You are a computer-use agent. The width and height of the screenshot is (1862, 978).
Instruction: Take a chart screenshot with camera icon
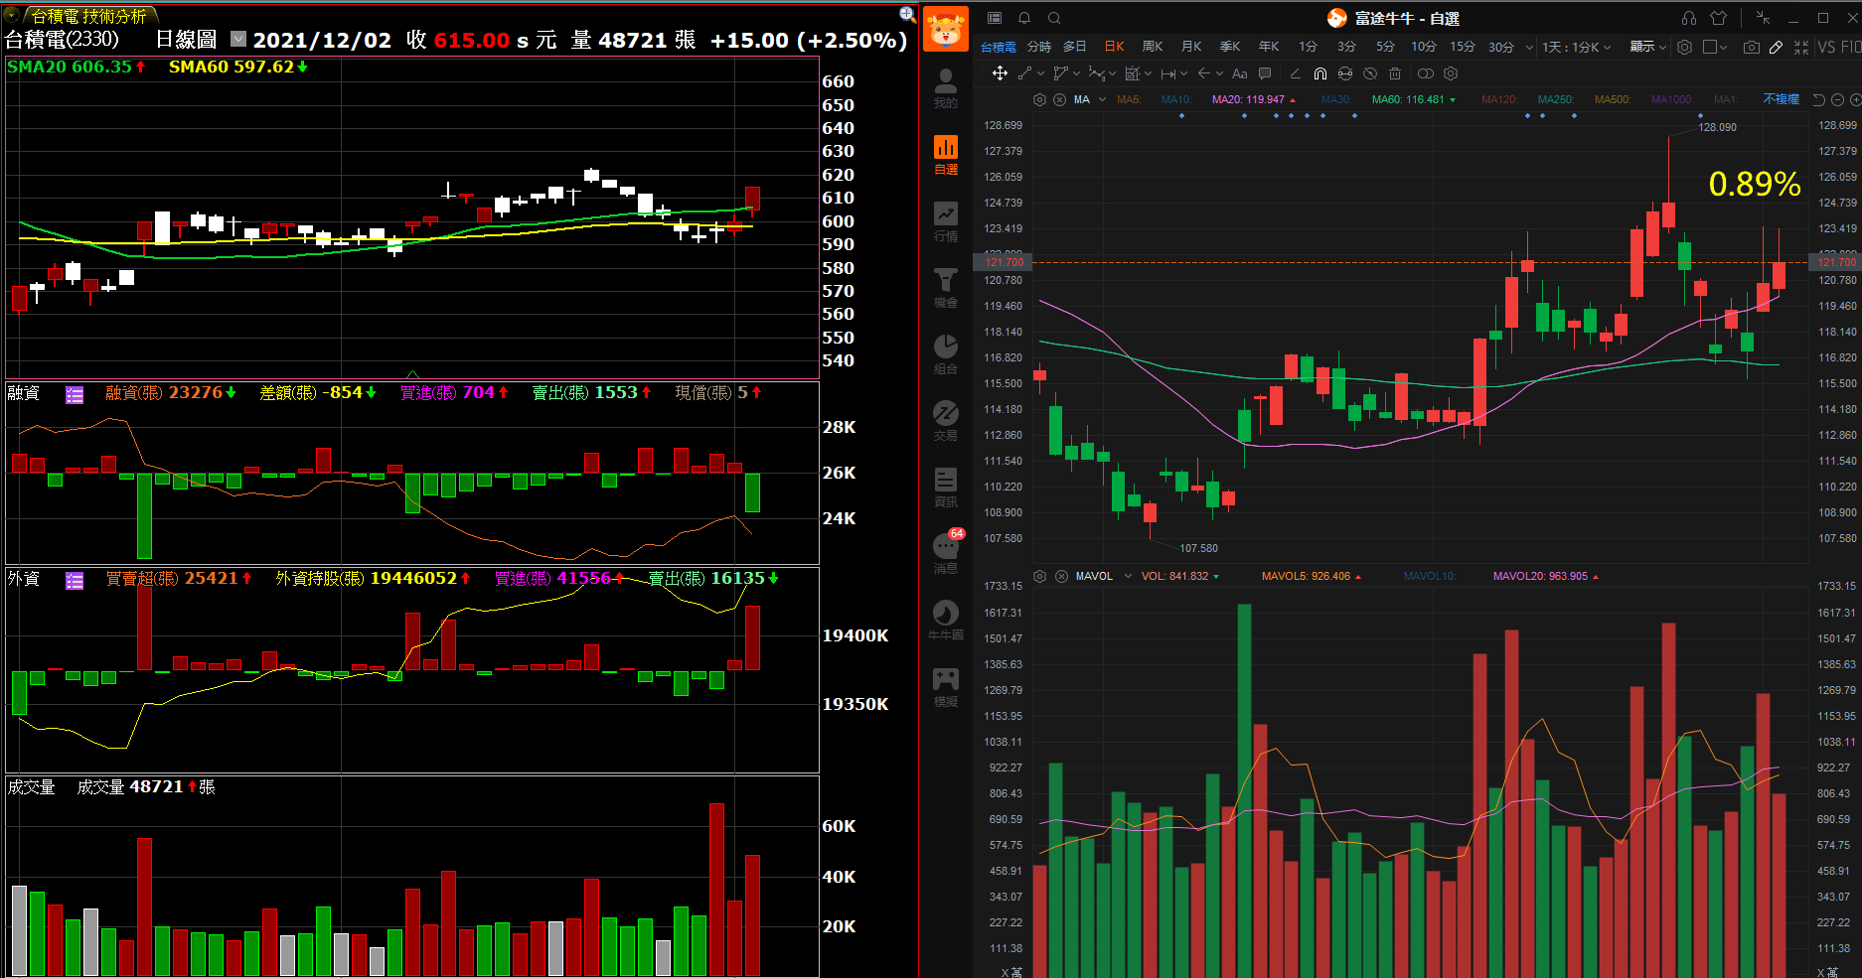[1752, 47]
